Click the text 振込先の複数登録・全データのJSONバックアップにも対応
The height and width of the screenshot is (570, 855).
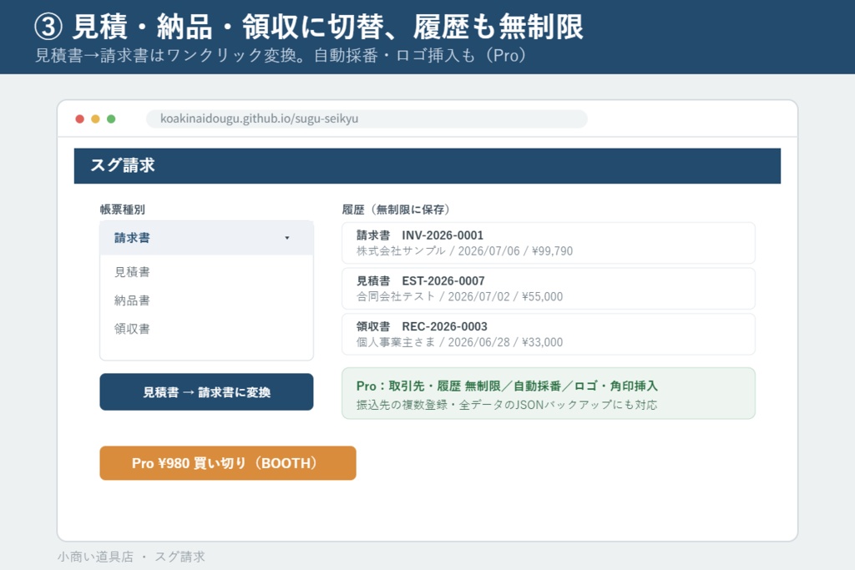point(507,405)
